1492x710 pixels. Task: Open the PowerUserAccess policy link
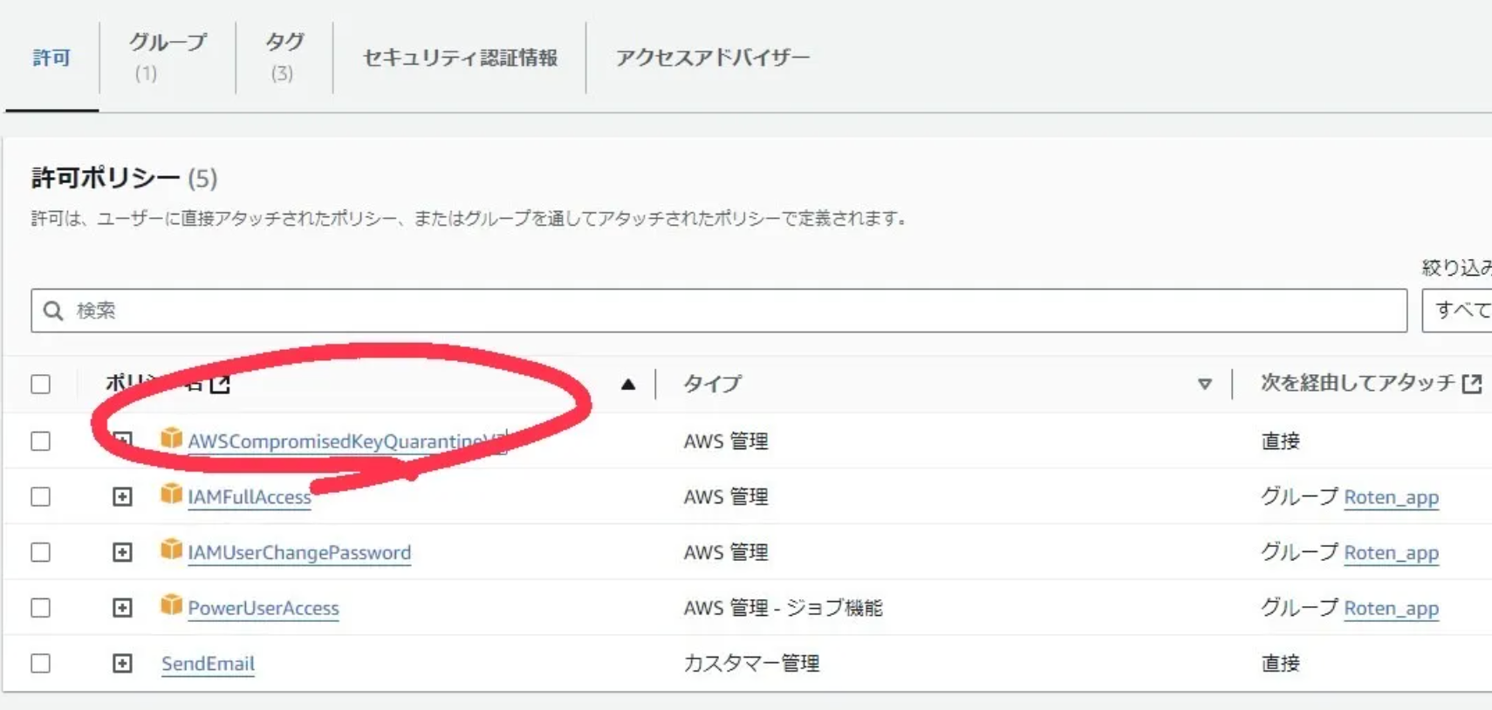[x=263, y=608]
